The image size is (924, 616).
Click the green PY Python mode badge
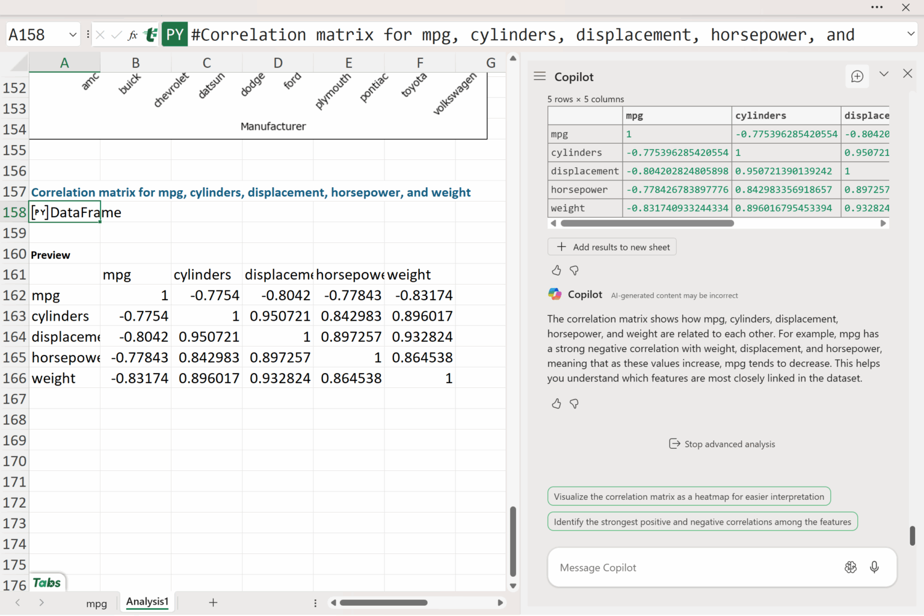click(x=174, y=35)
